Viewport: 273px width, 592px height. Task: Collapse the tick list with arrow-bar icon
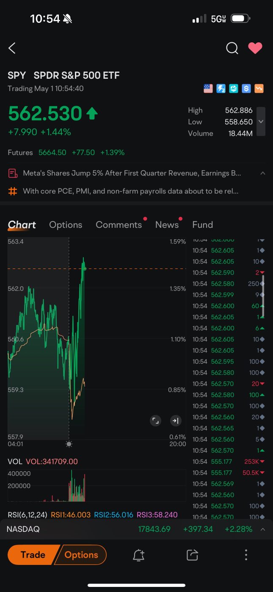[x=176, y=420]
